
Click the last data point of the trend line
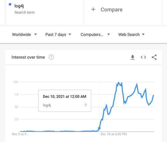pyautogui.click(x=154, y=95)
